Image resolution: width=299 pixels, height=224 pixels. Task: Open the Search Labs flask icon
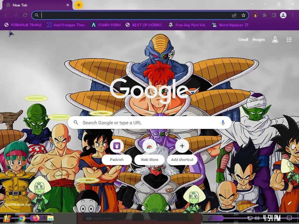pyautogui.click(x=275, y=40)
